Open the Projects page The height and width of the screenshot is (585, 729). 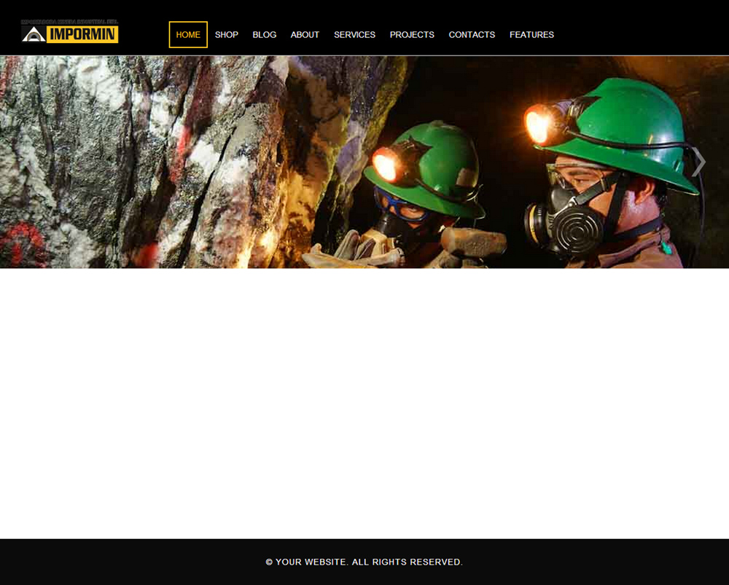pos(412,35)
